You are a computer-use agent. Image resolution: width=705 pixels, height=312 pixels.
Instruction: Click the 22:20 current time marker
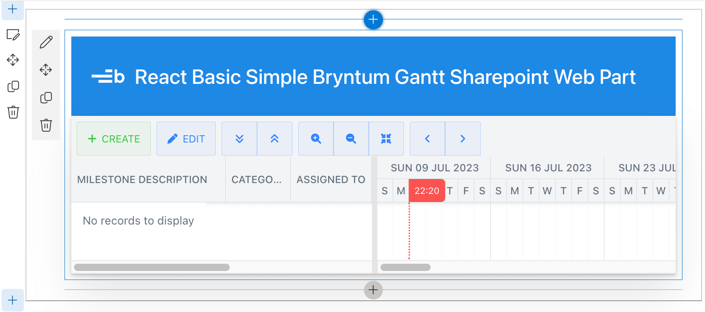point(427,191)
